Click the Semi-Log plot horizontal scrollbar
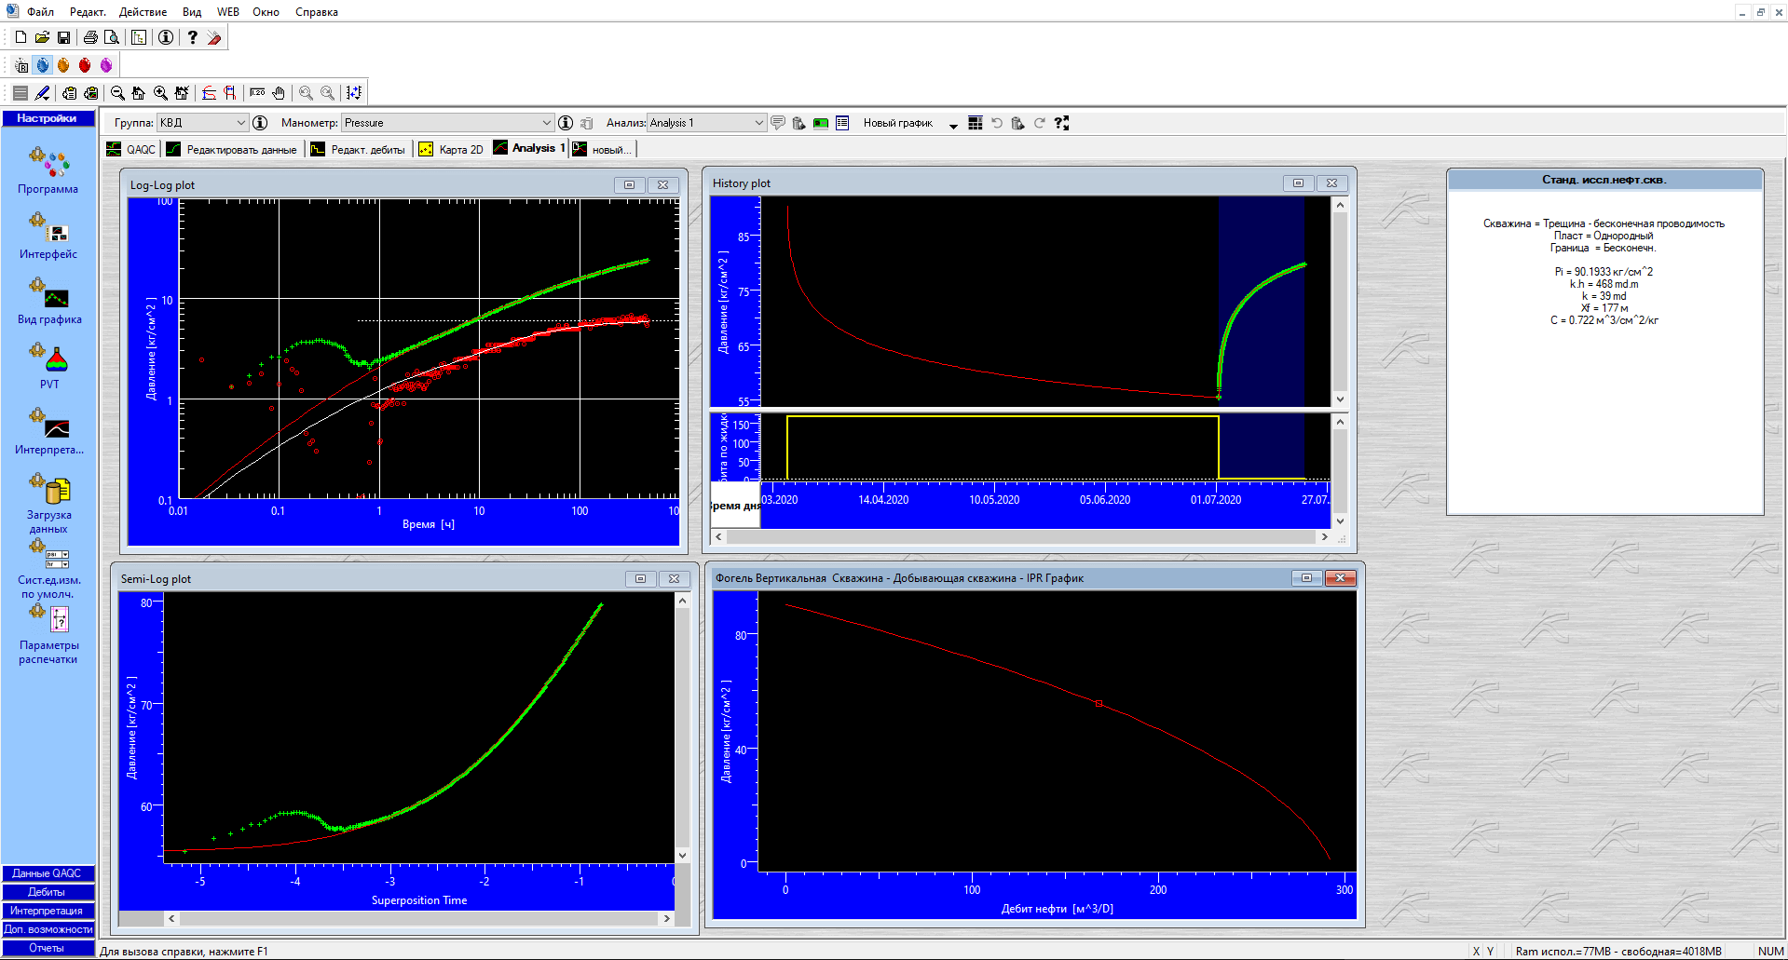 [419, 918]
